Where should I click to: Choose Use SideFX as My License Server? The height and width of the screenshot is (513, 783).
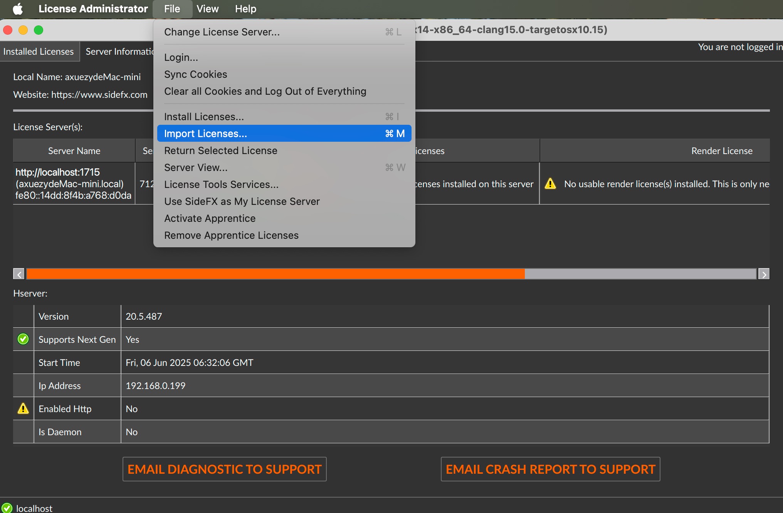click(242, 201)
